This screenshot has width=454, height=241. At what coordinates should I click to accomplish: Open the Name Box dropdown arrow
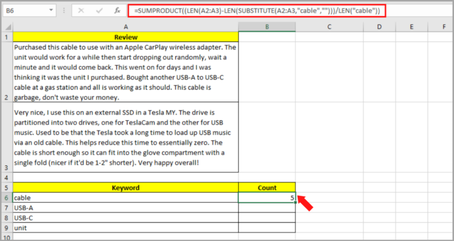[51, 10]
